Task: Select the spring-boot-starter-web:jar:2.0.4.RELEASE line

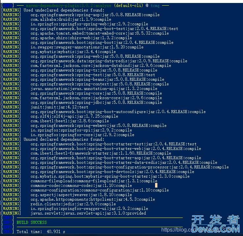Action: 116,149
